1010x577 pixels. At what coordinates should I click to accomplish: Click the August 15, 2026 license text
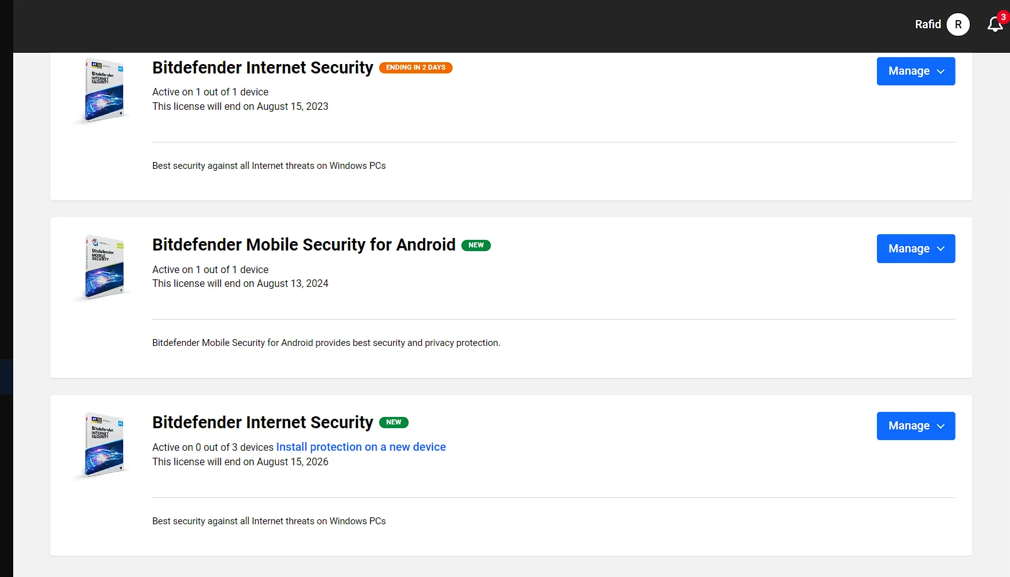(x=240, y=461)
